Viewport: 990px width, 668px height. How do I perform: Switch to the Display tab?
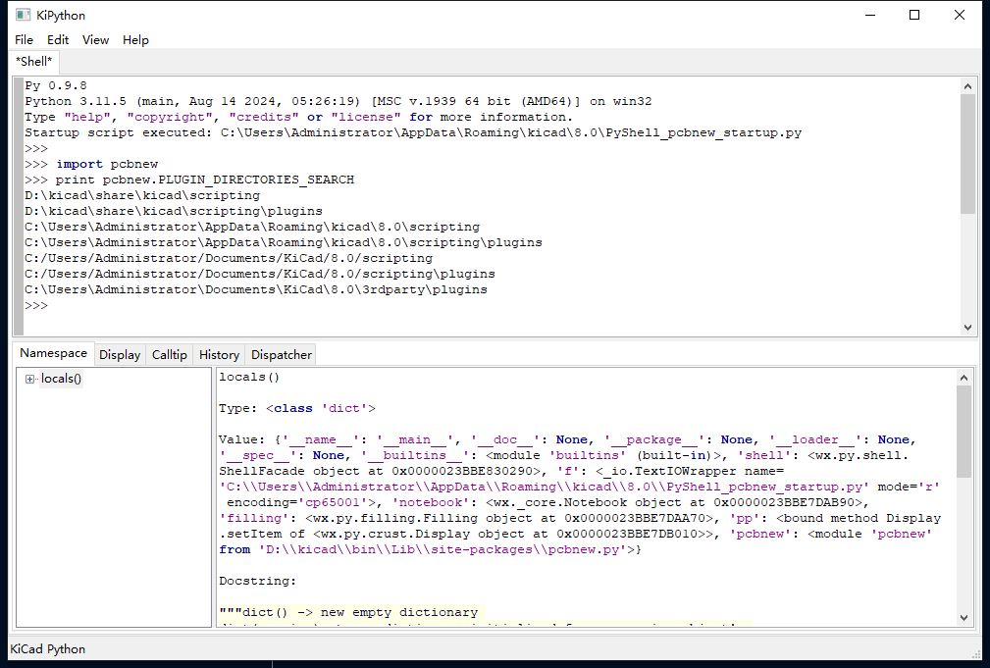pyautogui.click(x=120, y=355)
